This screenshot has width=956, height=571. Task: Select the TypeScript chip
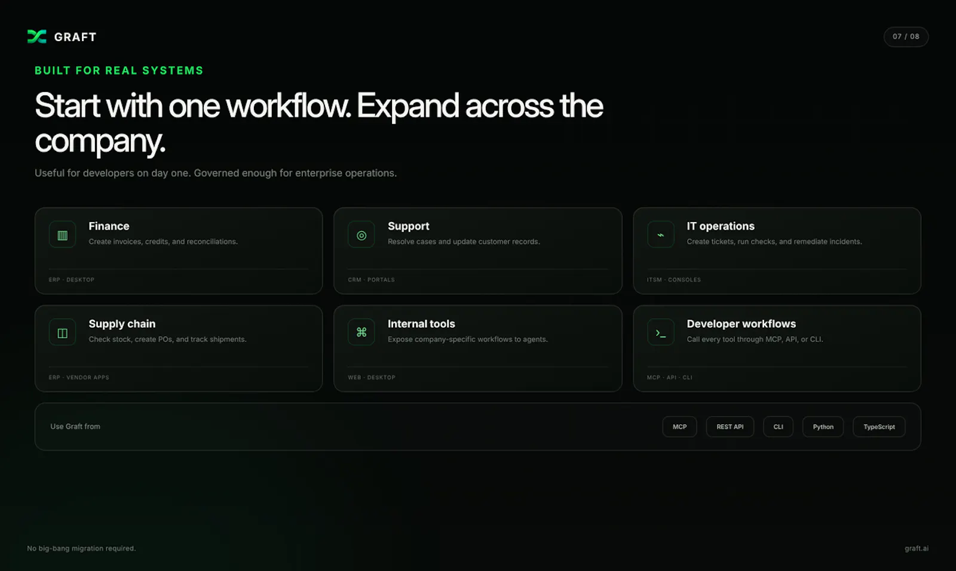(879, 427)
